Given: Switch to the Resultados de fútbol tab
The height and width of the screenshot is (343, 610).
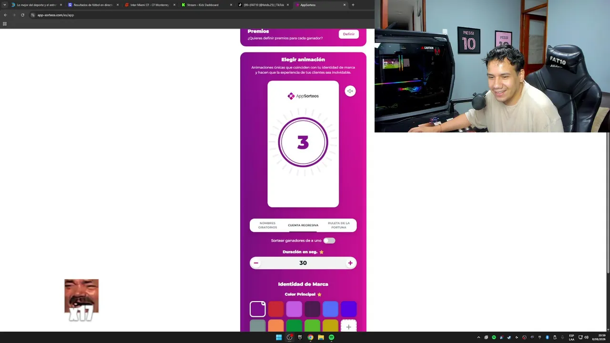Looking at the screenshot, I should coord(93,5).
